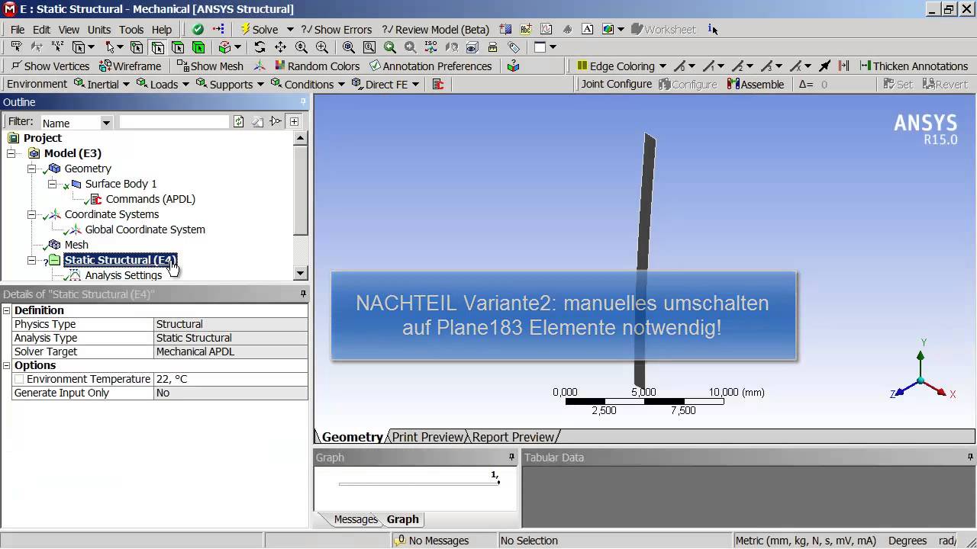The height and width of the screenshot is (549, 977).
Task: Select Global Coordinate System item
Action: coord(145,230)
